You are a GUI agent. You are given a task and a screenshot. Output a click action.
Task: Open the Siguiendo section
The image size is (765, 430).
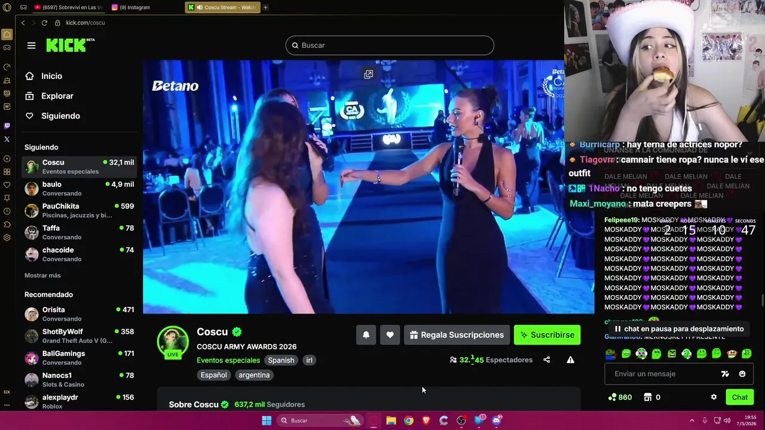click(60, 116)
